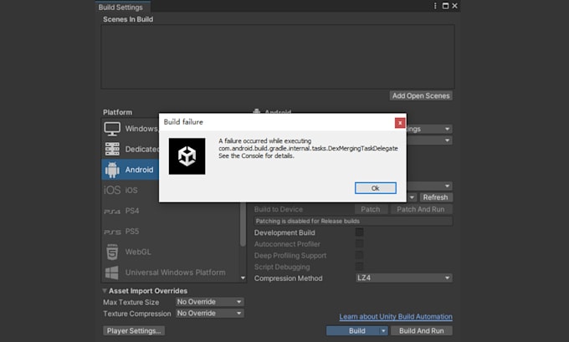
Task: Open the Compression Method LZ4 dropdown
Action: (x=403, y=278)
